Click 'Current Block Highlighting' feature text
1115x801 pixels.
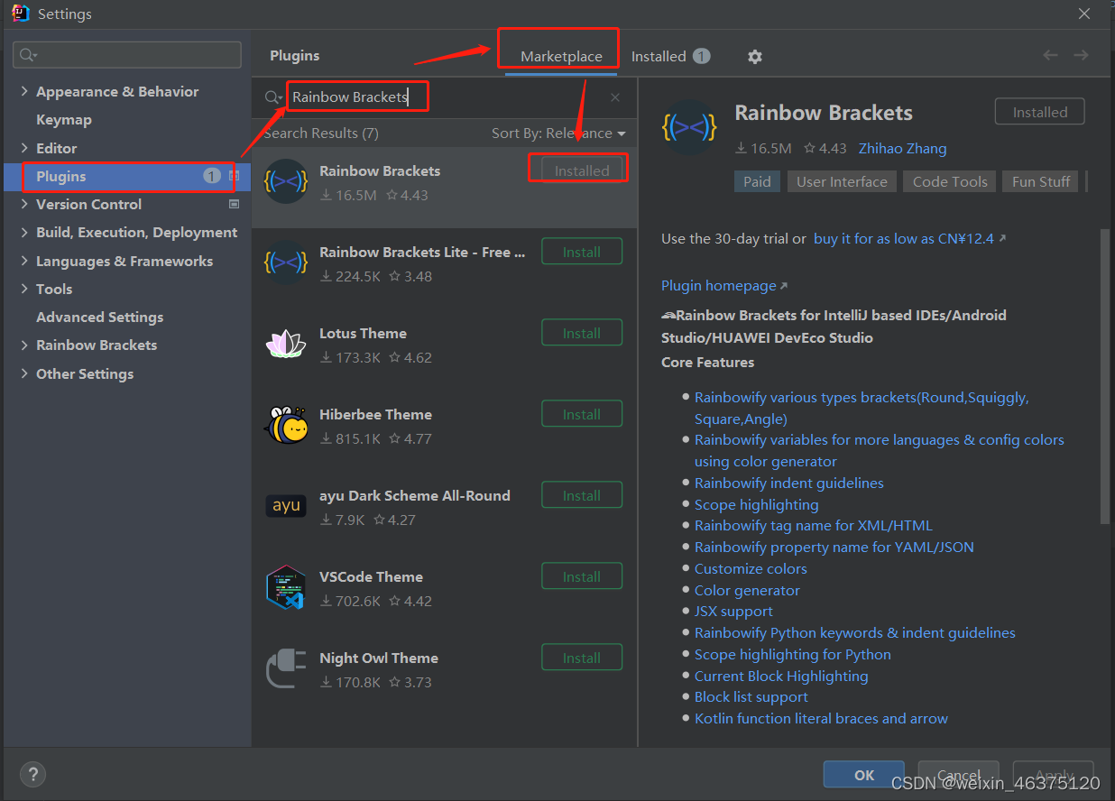(x=781, y=677)
